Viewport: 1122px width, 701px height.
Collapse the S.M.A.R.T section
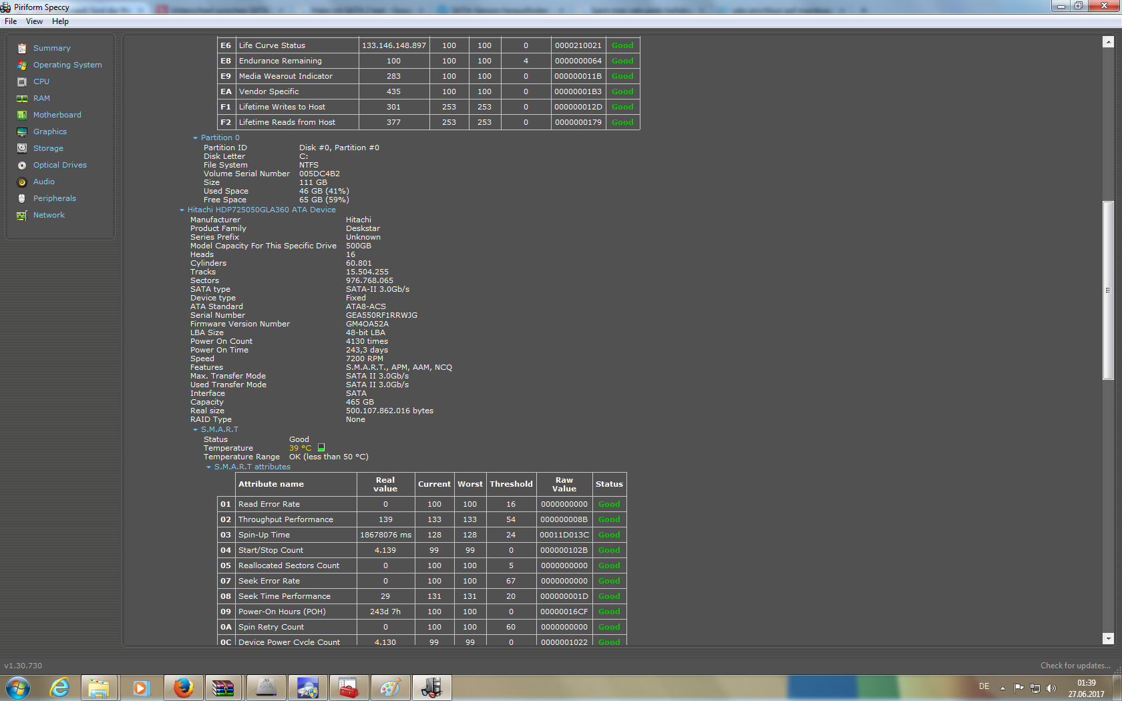[196, 430]
